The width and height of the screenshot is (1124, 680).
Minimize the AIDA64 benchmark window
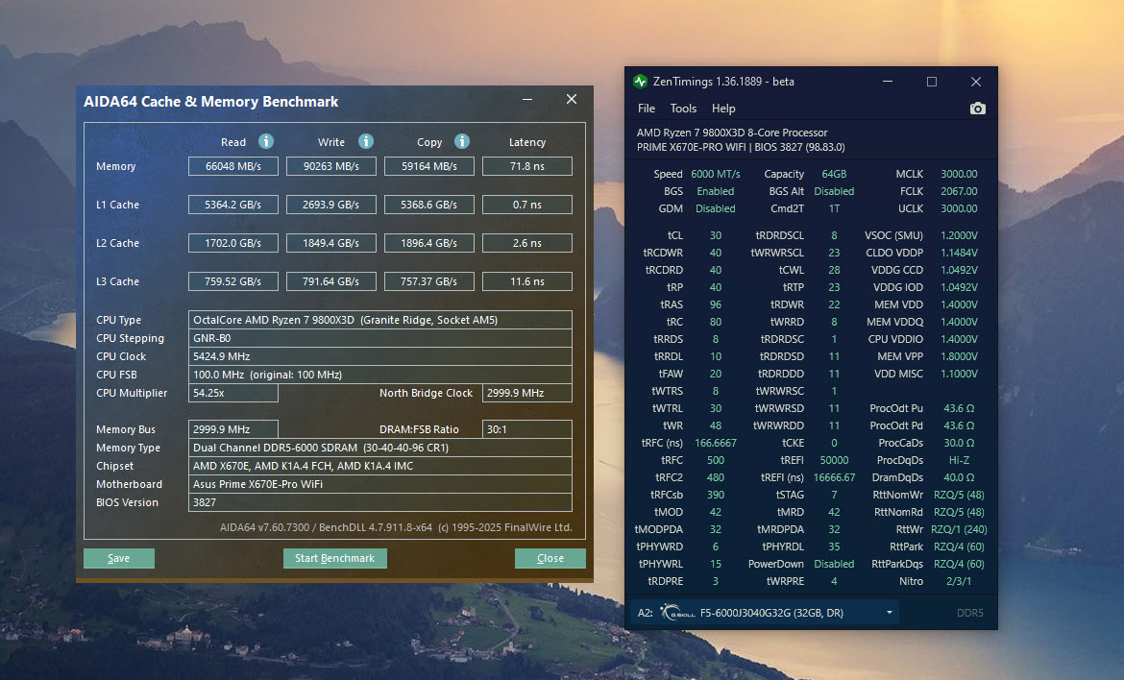(x=527, y=99)
